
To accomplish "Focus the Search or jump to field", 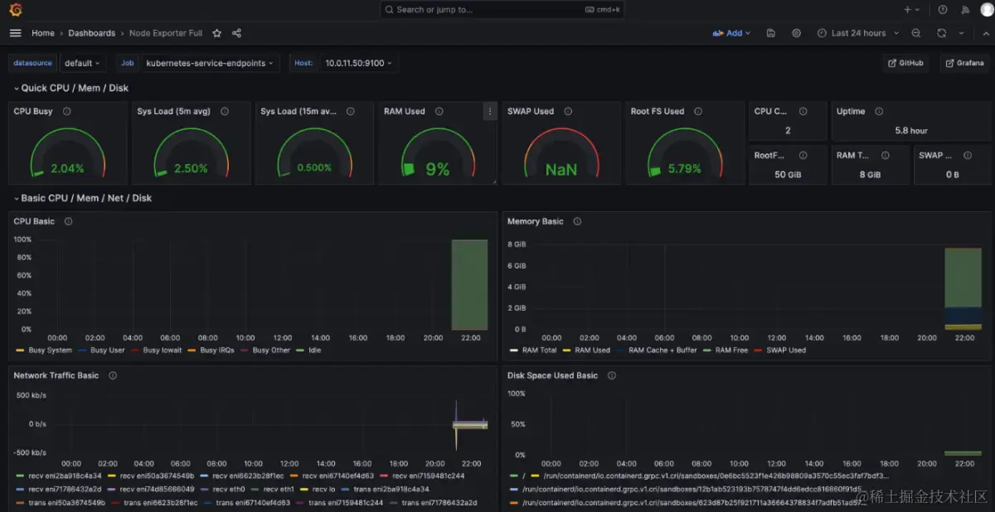I will tap(502, 10).
